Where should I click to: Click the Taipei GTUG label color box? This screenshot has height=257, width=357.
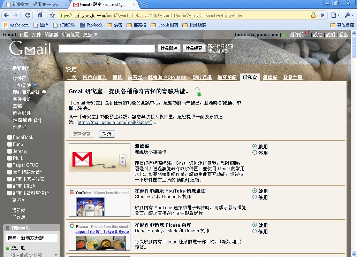9,165
